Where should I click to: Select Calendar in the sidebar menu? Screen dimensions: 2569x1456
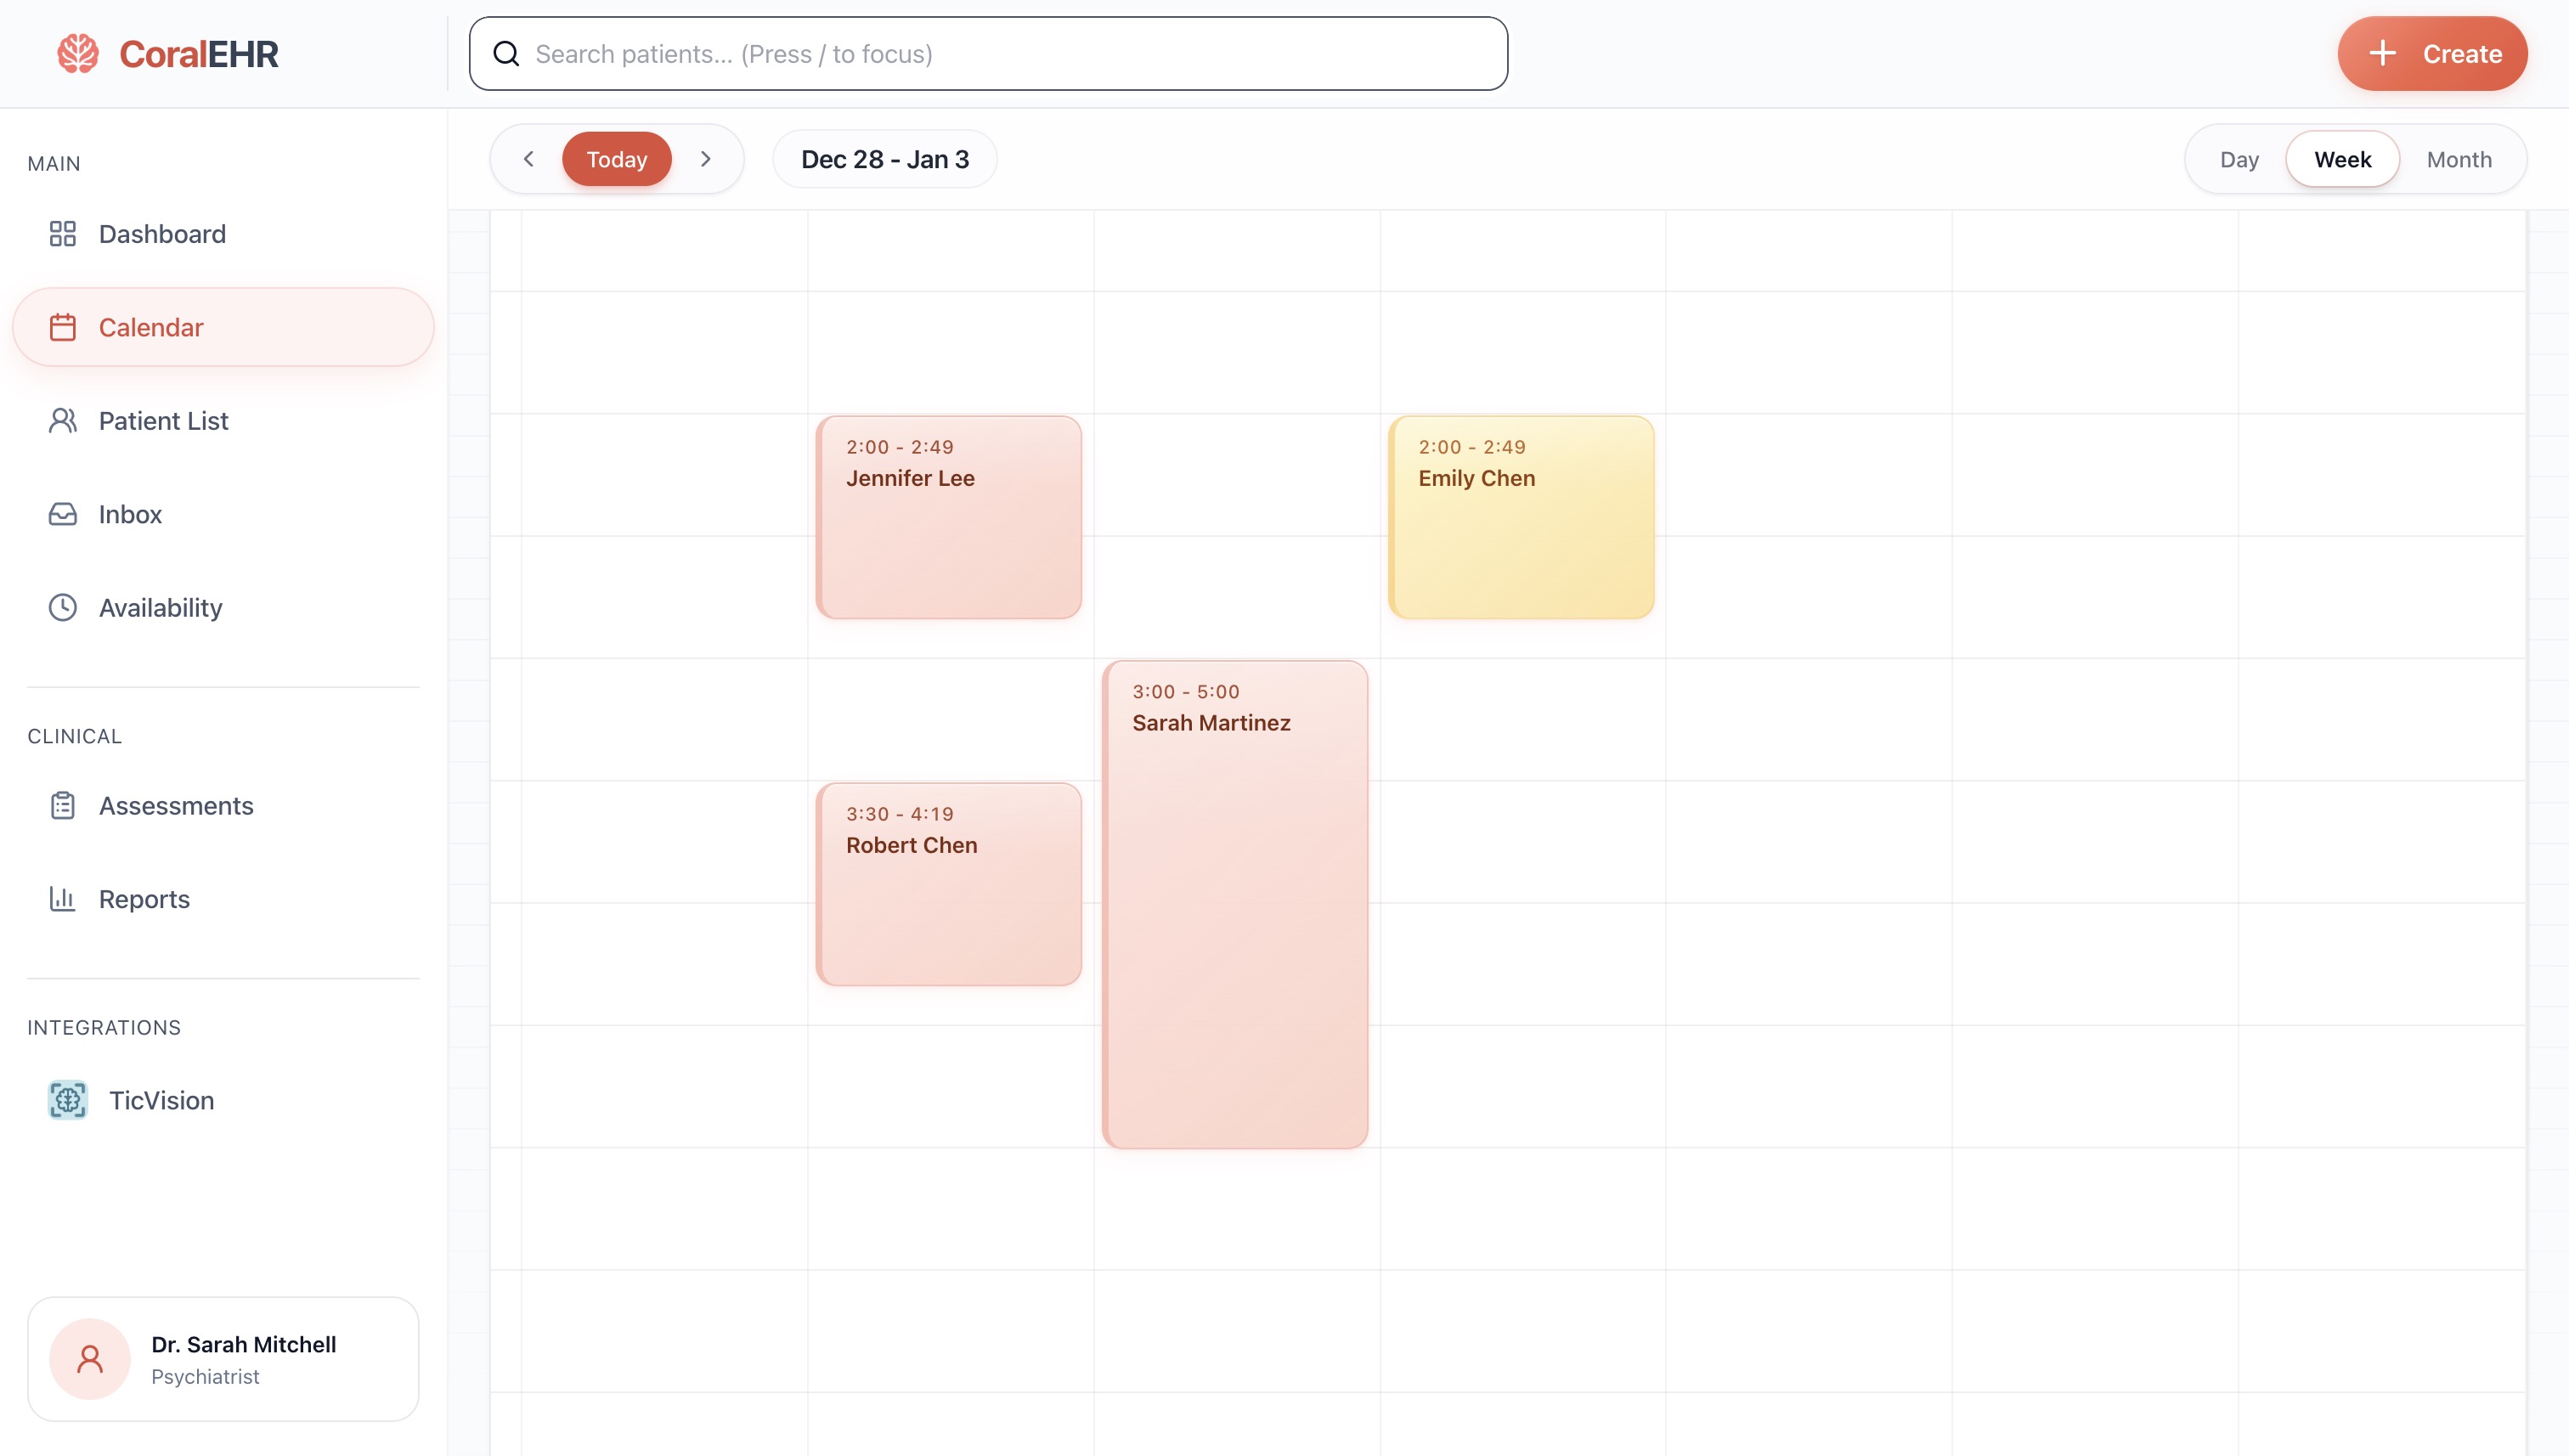(223, 328)
